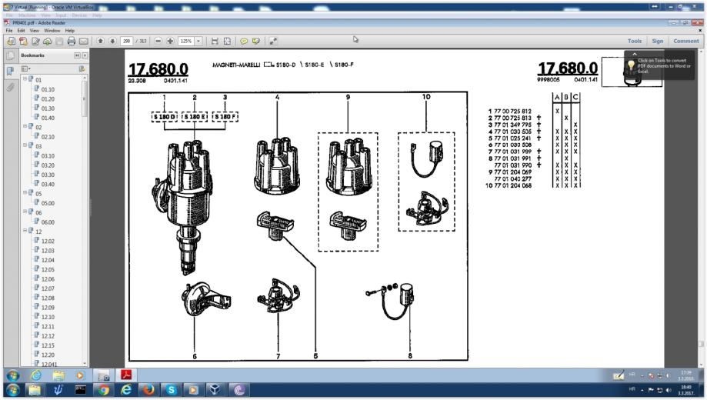Select bookmark 01.40
The height and width of the screenshot is (400, 707).
[x=48, y=118]
